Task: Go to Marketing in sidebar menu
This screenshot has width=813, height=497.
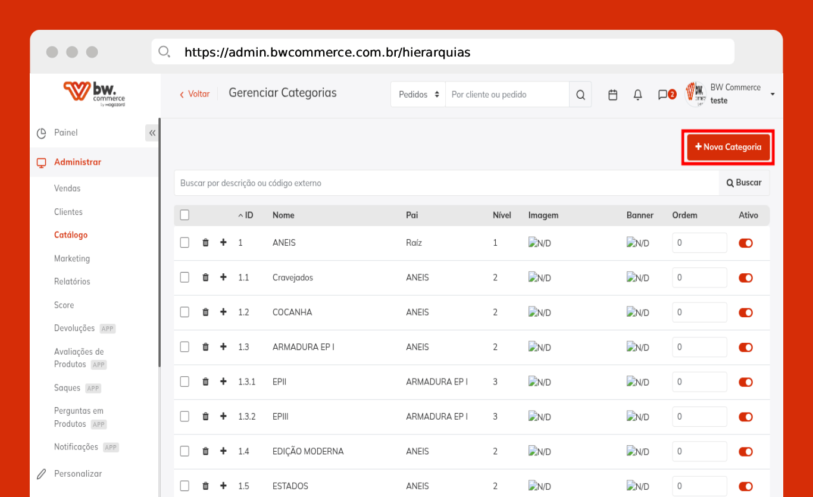Action: tap(72, 258)
